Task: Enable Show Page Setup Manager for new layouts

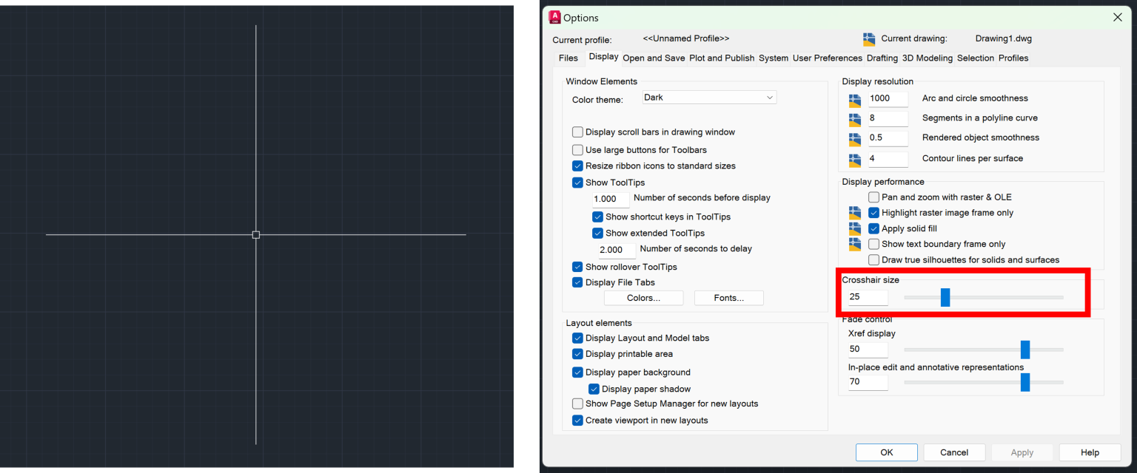Action: 577,404
